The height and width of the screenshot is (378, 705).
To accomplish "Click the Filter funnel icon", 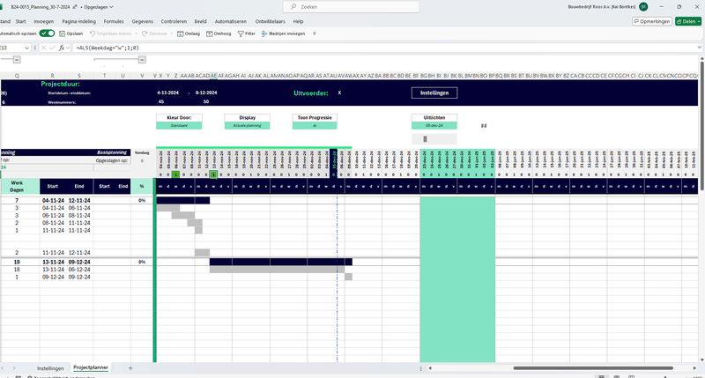I will (x=241, y=33).
